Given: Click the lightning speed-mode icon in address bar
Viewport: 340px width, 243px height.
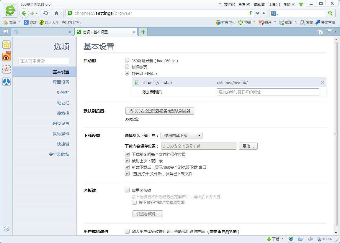Looking at the screenshot, I should coord(251,13).
